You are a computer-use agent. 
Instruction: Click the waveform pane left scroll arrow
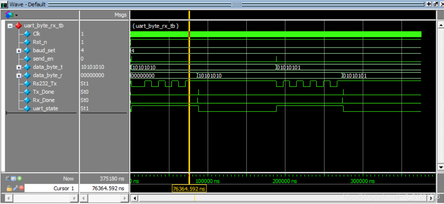135,198
